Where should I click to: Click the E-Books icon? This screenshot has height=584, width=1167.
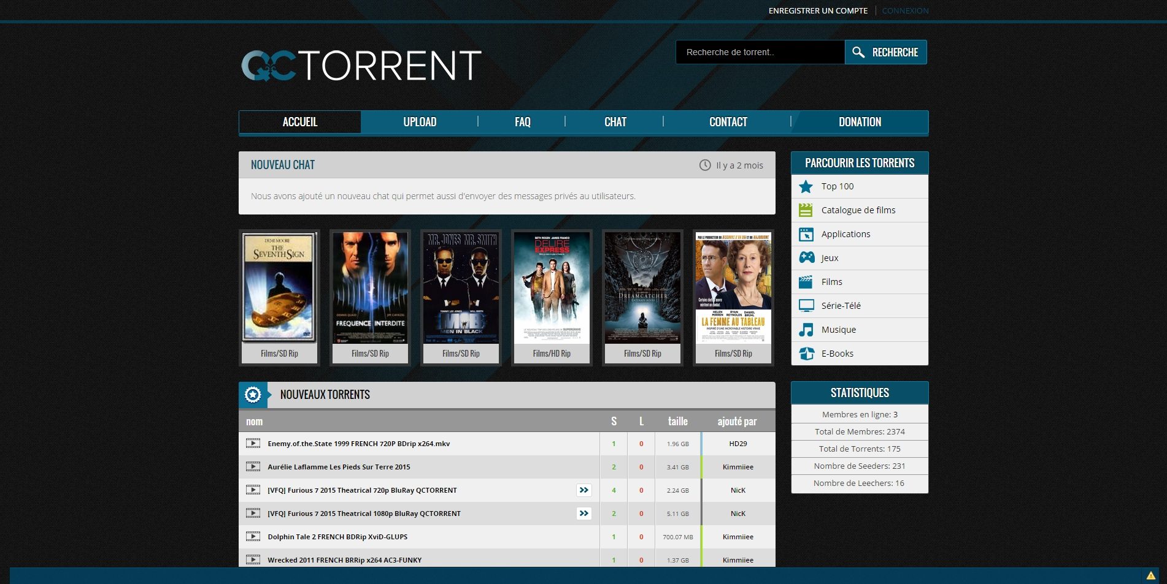(806, 354)
